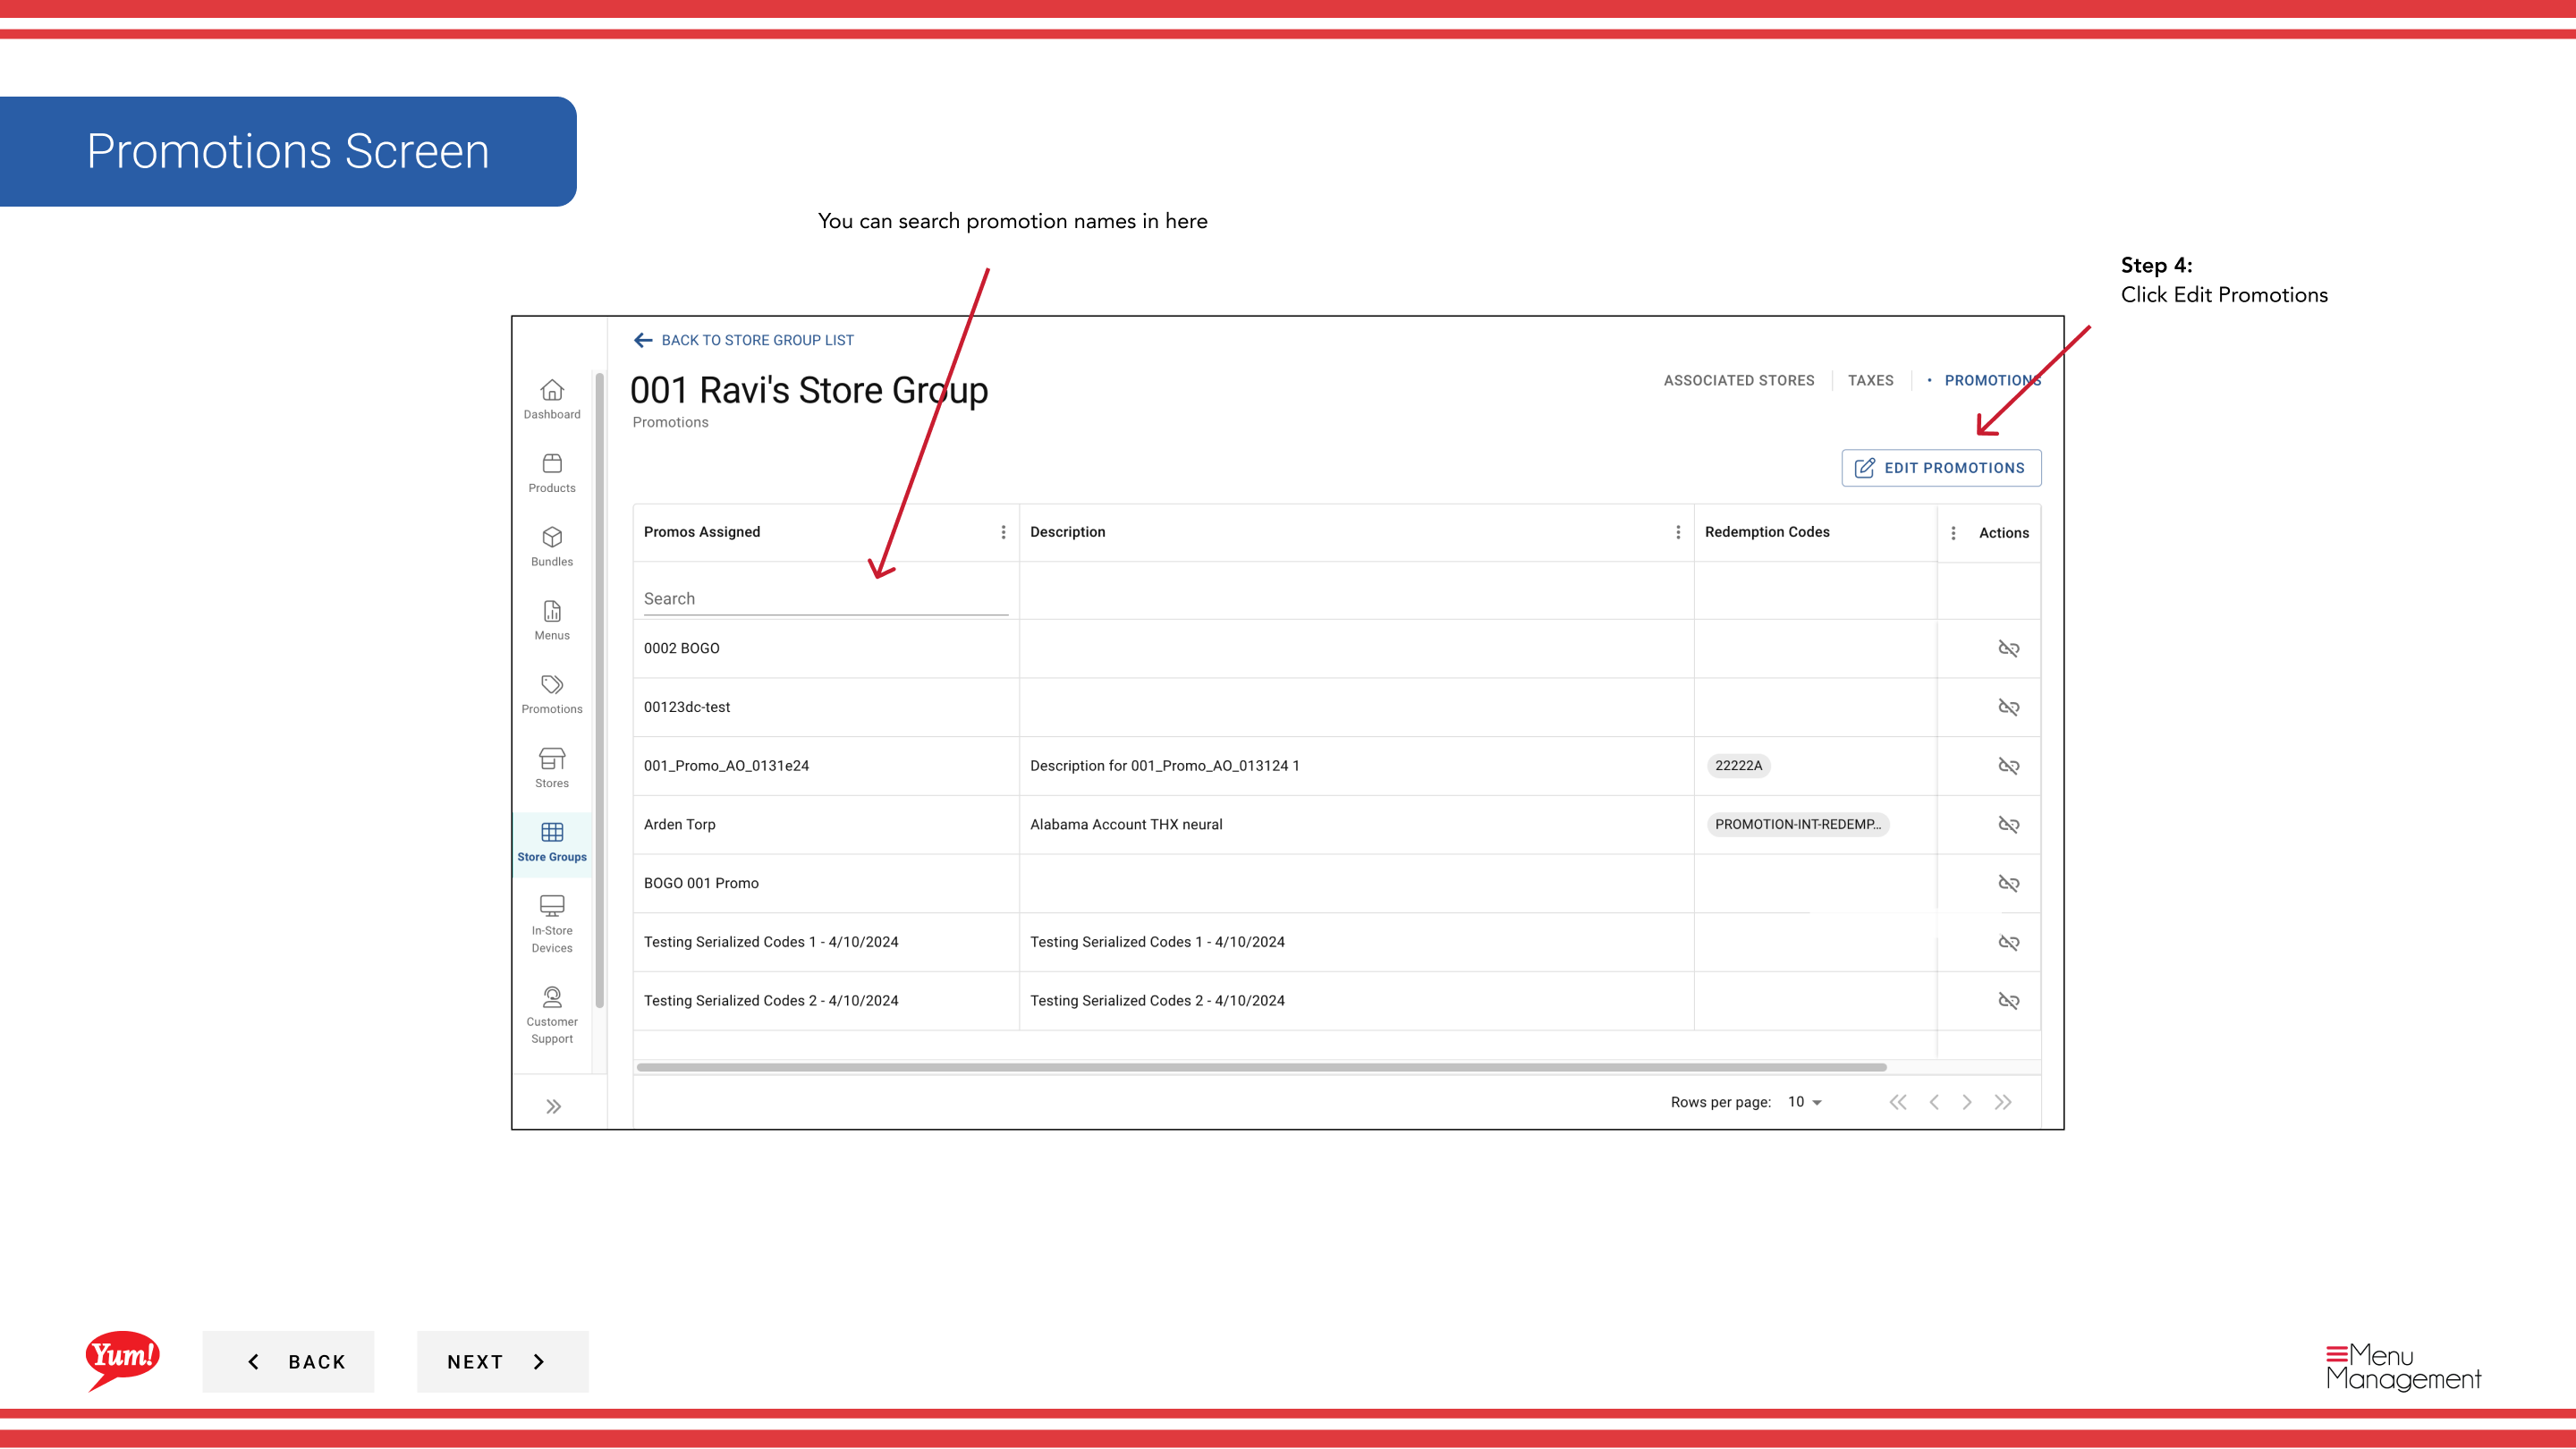
Task: Click the Menu Management logo
Action: (x=2403, y=1366)
